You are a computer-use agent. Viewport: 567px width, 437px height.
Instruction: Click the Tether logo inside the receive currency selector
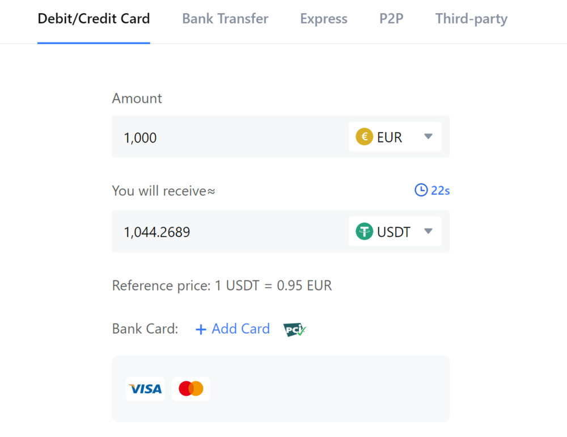click(364, 231)
